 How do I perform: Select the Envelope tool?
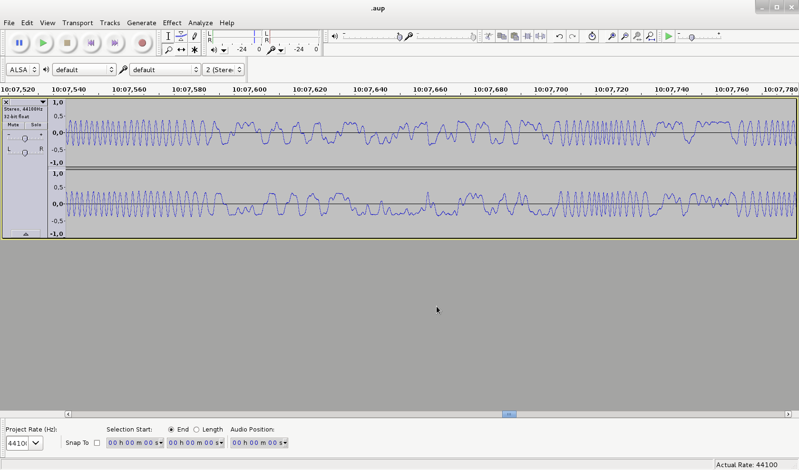(181, 36)
